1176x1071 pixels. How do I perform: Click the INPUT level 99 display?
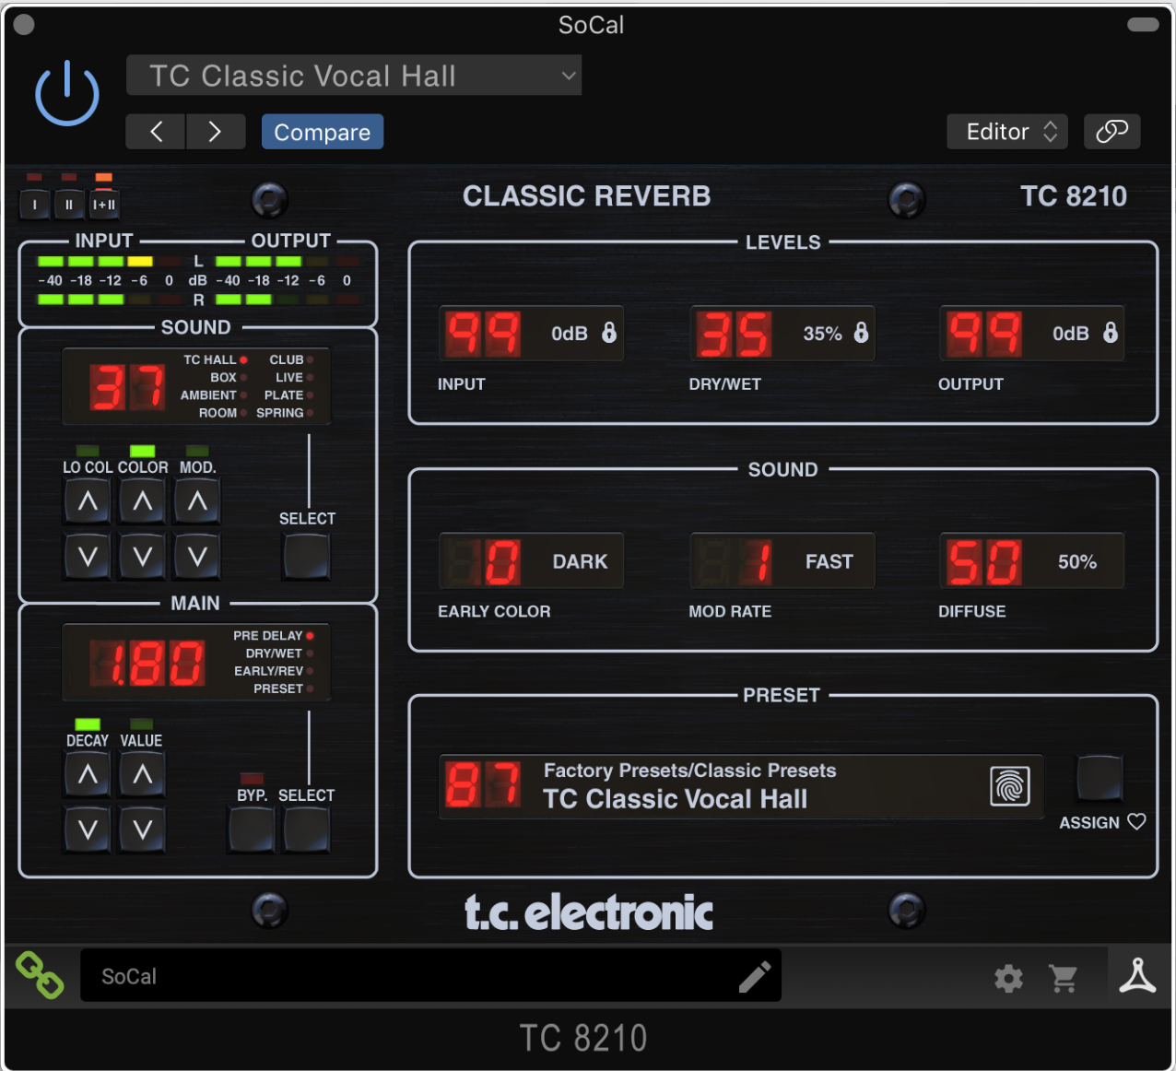[x=483, y=334]
